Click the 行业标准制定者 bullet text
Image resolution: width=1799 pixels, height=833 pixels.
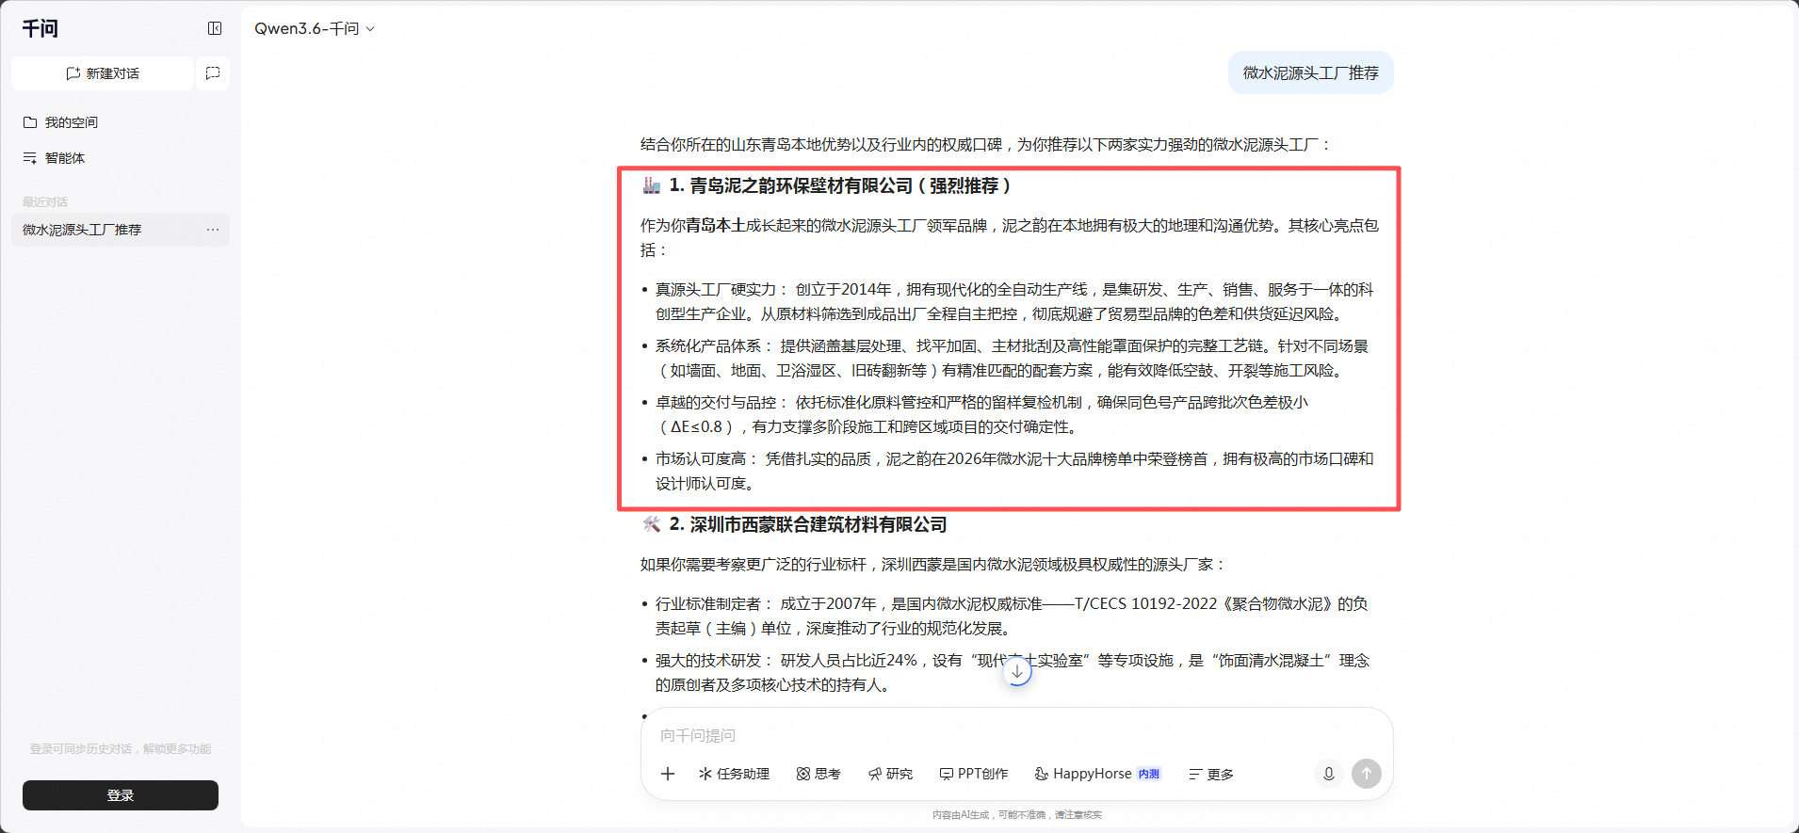click(x=1013, y=616)
